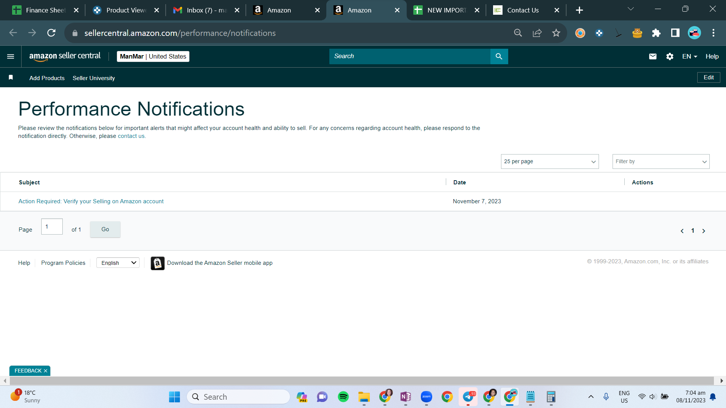Open the EN language dropdown
The image size is (726, 408).
coord(690,56)
